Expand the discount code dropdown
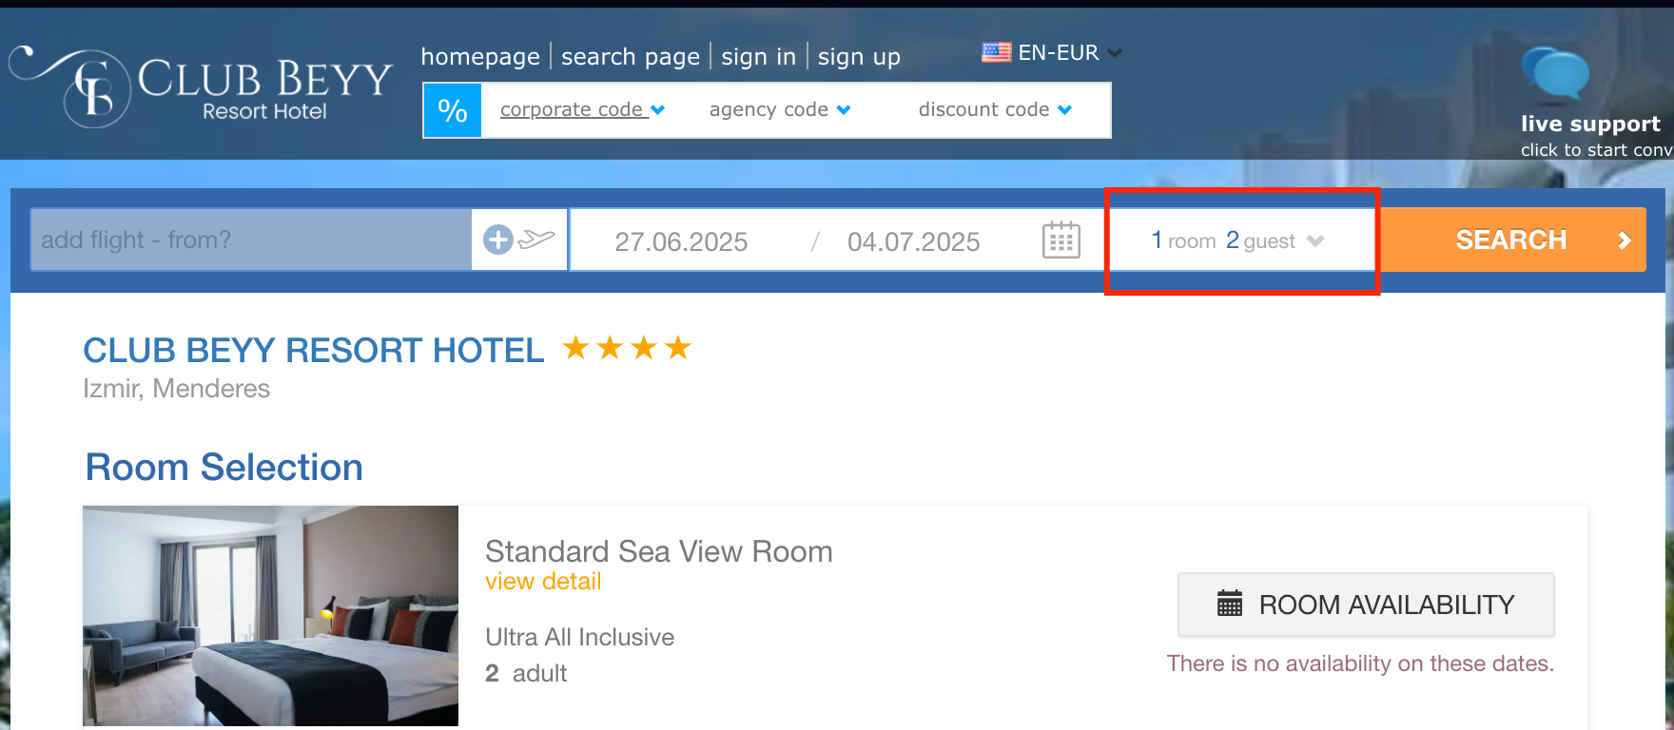This screenshot has width=1674, height=730. tap(995, 110)
